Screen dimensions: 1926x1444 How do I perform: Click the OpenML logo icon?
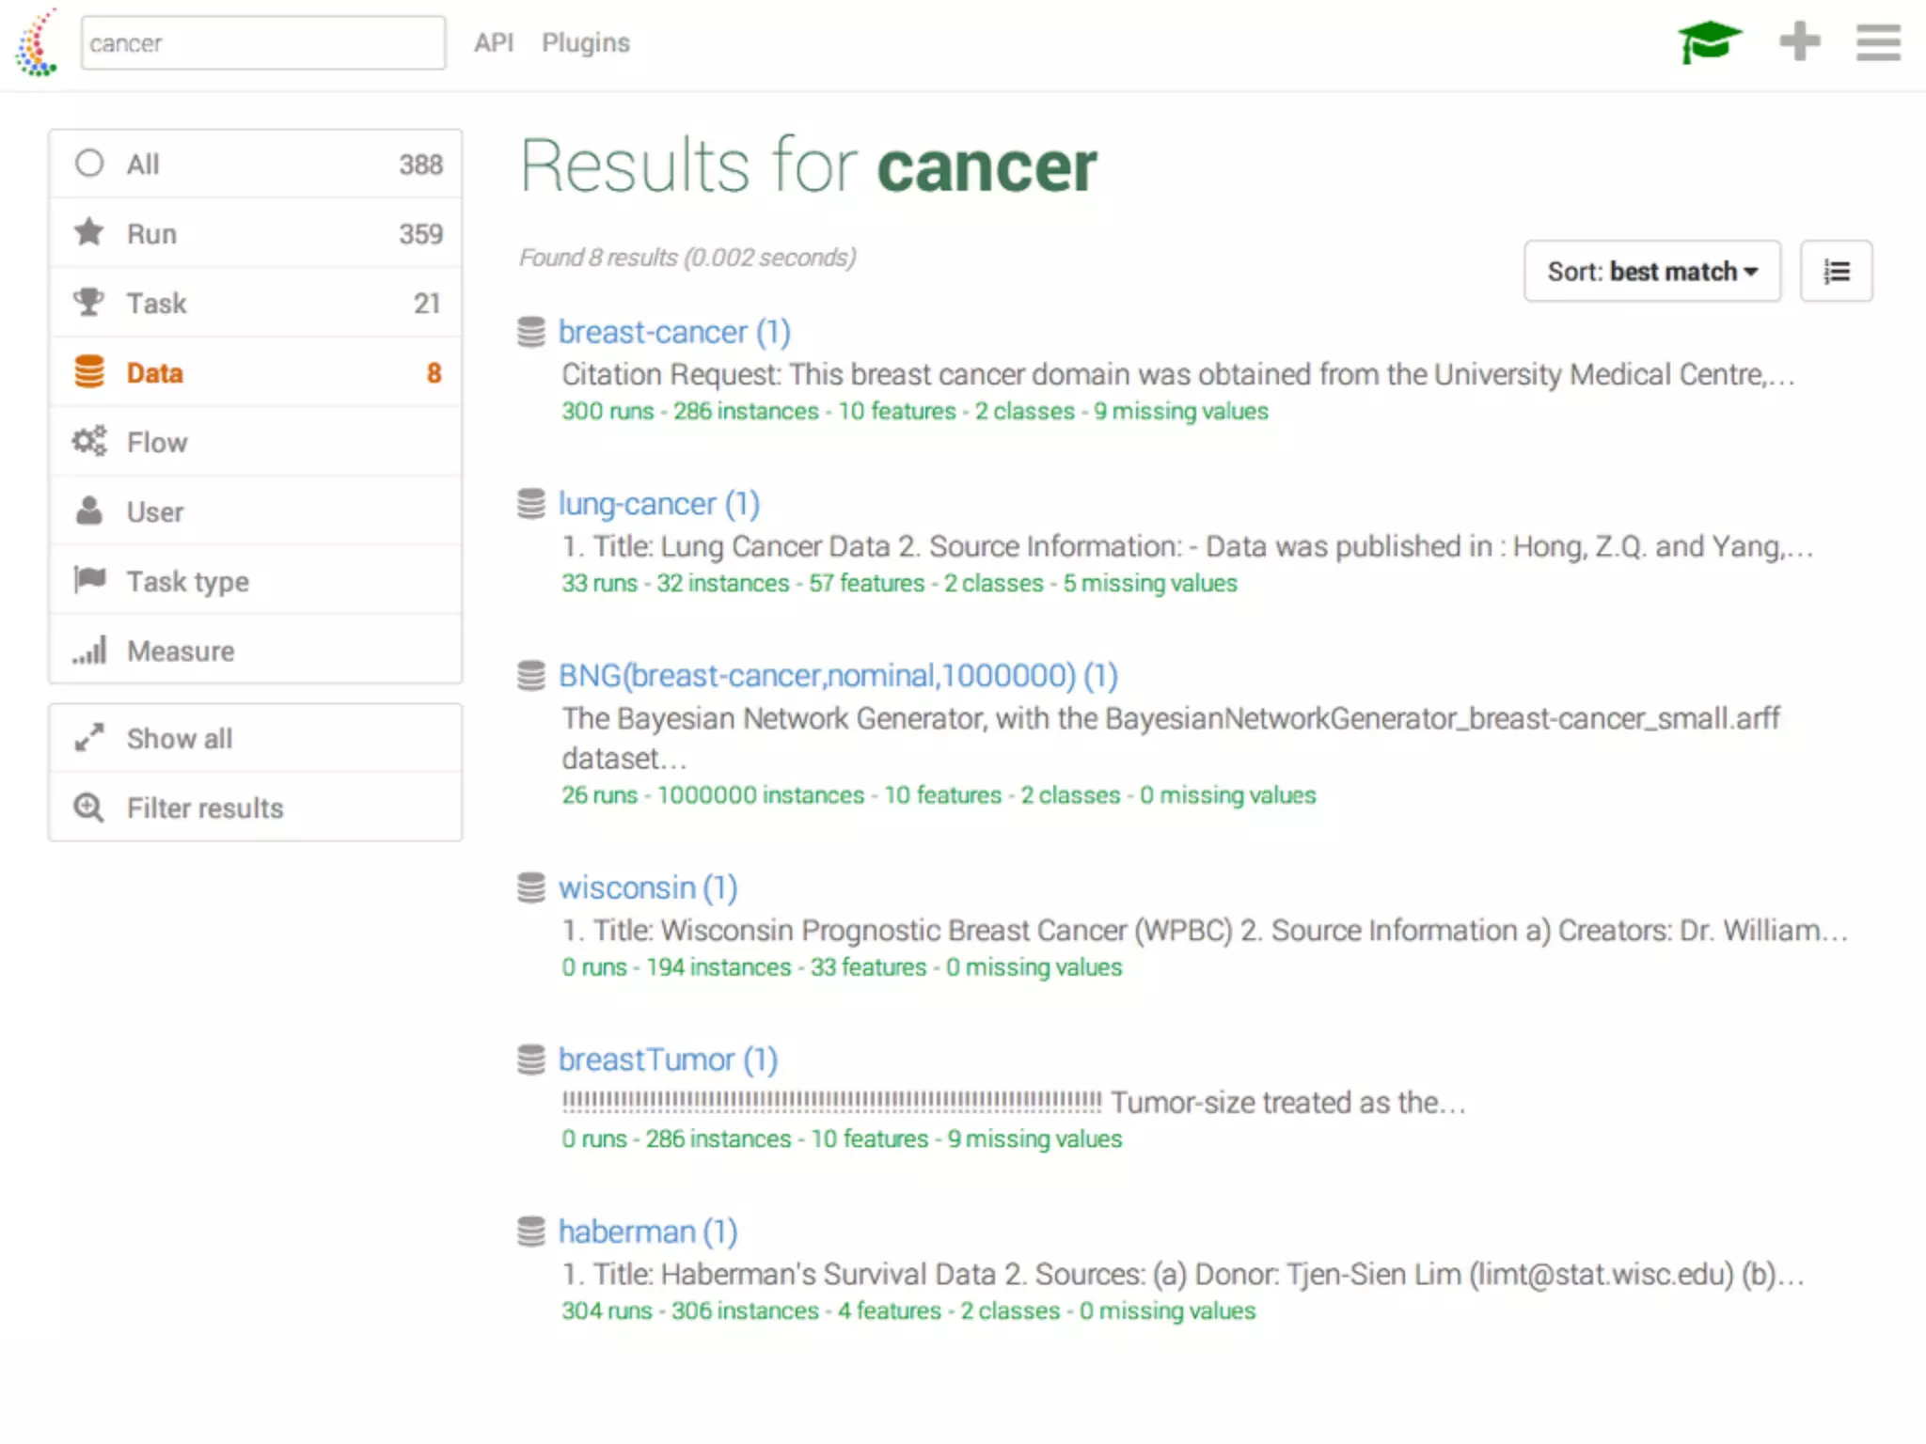[x=38, y=43]
